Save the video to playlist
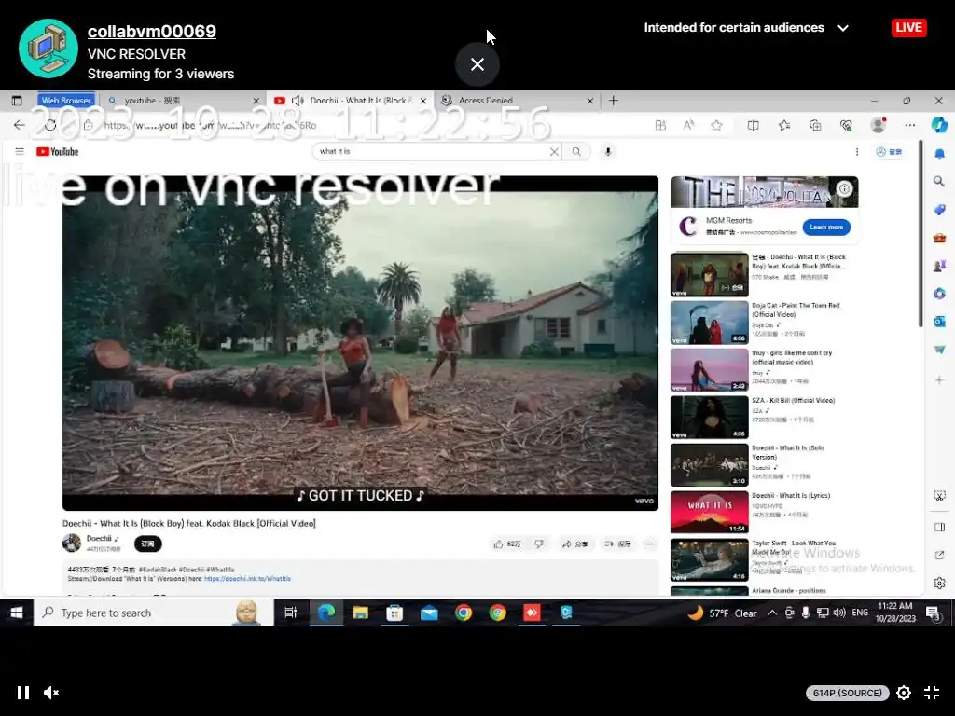The width and height of the screenshot is (955, 716). pos(617,544)
